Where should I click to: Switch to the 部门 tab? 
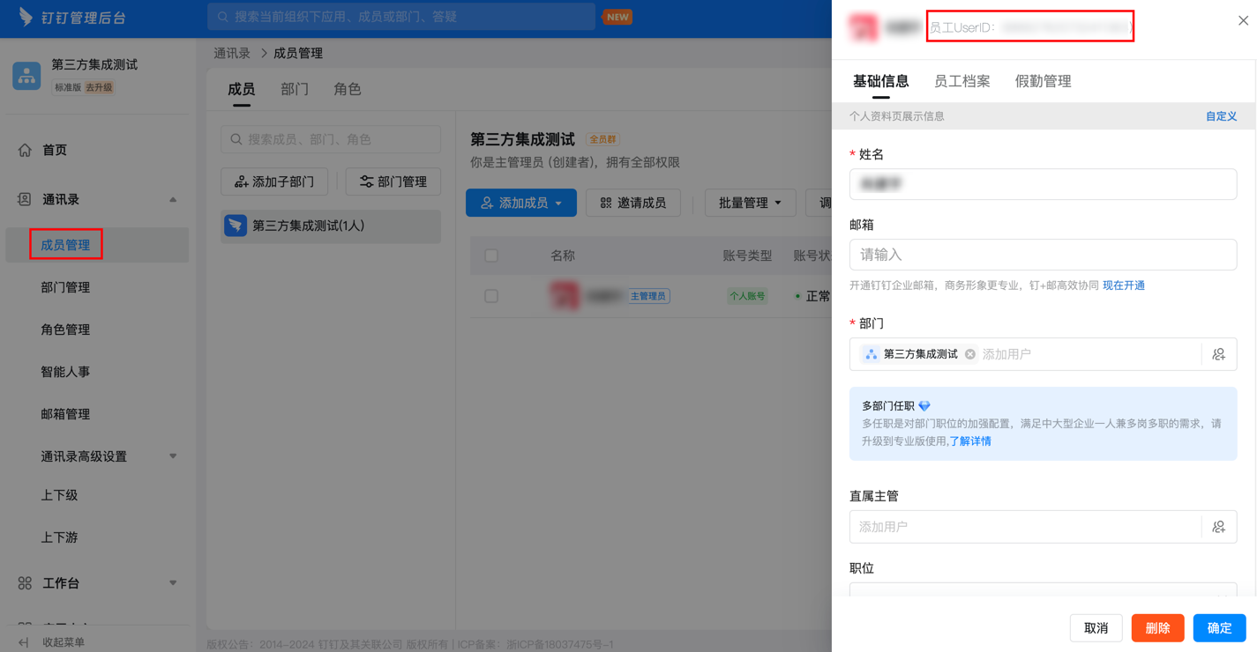tap(295, 88)
